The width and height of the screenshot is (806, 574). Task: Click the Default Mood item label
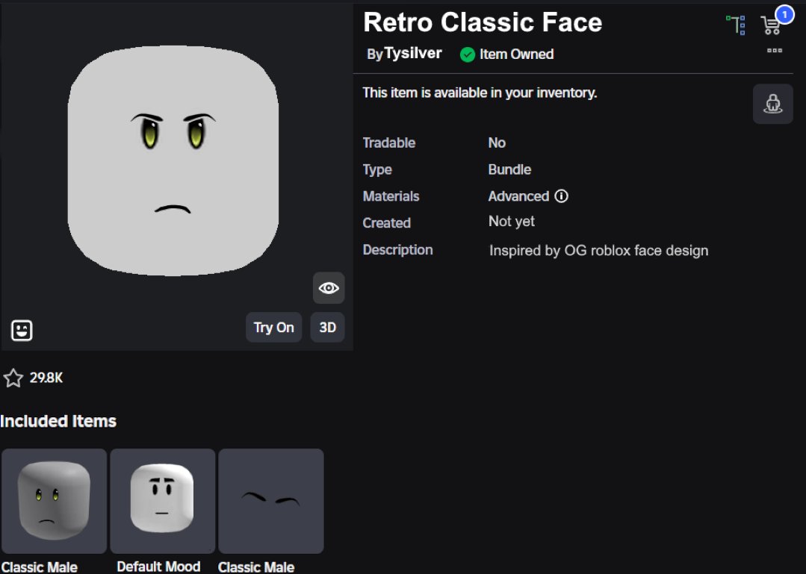[158, 567]
